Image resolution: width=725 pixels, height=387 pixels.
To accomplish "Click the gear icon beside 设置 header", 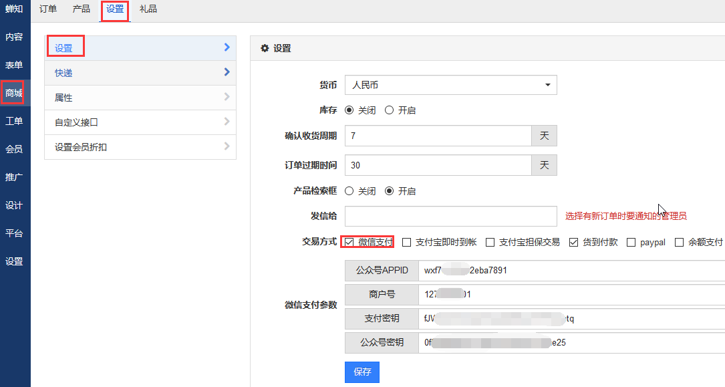I will [265, 49].
